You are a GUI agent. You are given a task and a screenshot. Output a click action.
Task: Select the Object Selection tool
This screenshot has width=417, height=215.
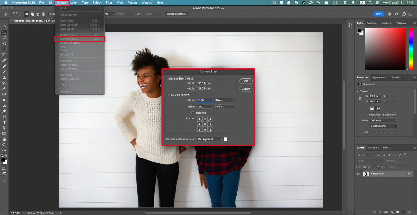(x=4, y=44)
